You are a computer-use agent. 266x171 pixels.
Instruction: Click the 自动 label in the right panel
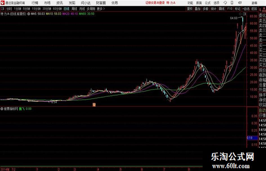tap(262, 110)
